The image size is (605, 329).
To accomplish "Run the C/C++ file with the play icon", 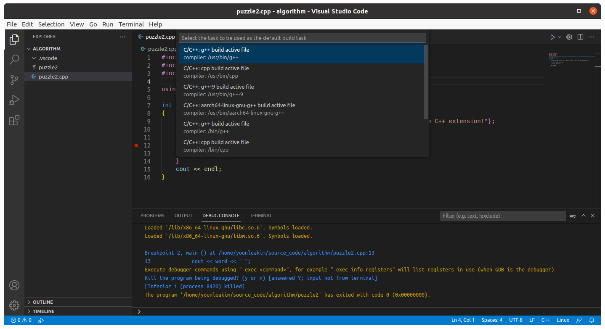I will coord(552,37).
